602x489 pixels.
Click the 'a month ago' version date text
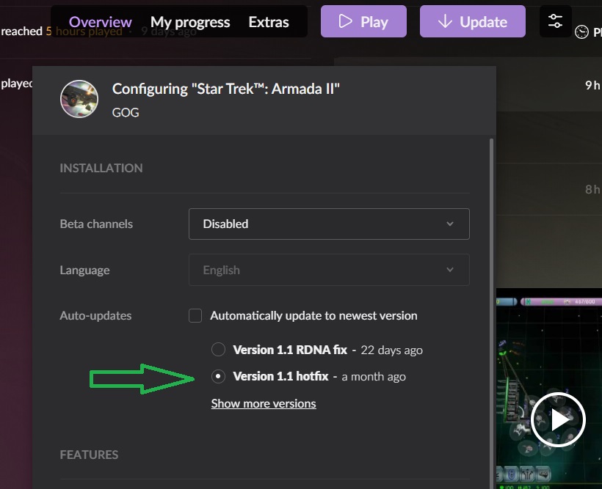pyautogui.click(x=374, y=377)
